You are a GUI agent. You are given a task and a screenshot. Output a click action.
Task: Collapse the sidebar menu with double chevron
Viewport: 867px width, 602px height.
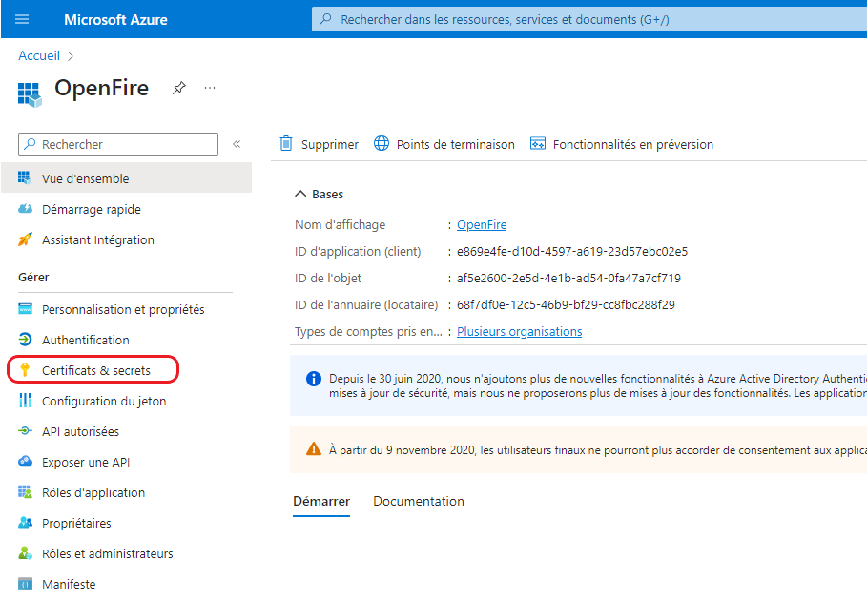pos(237,144)
